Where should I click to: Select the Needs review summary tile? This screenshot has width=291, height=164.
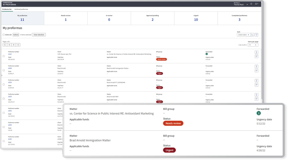click(x=66, y=18)
